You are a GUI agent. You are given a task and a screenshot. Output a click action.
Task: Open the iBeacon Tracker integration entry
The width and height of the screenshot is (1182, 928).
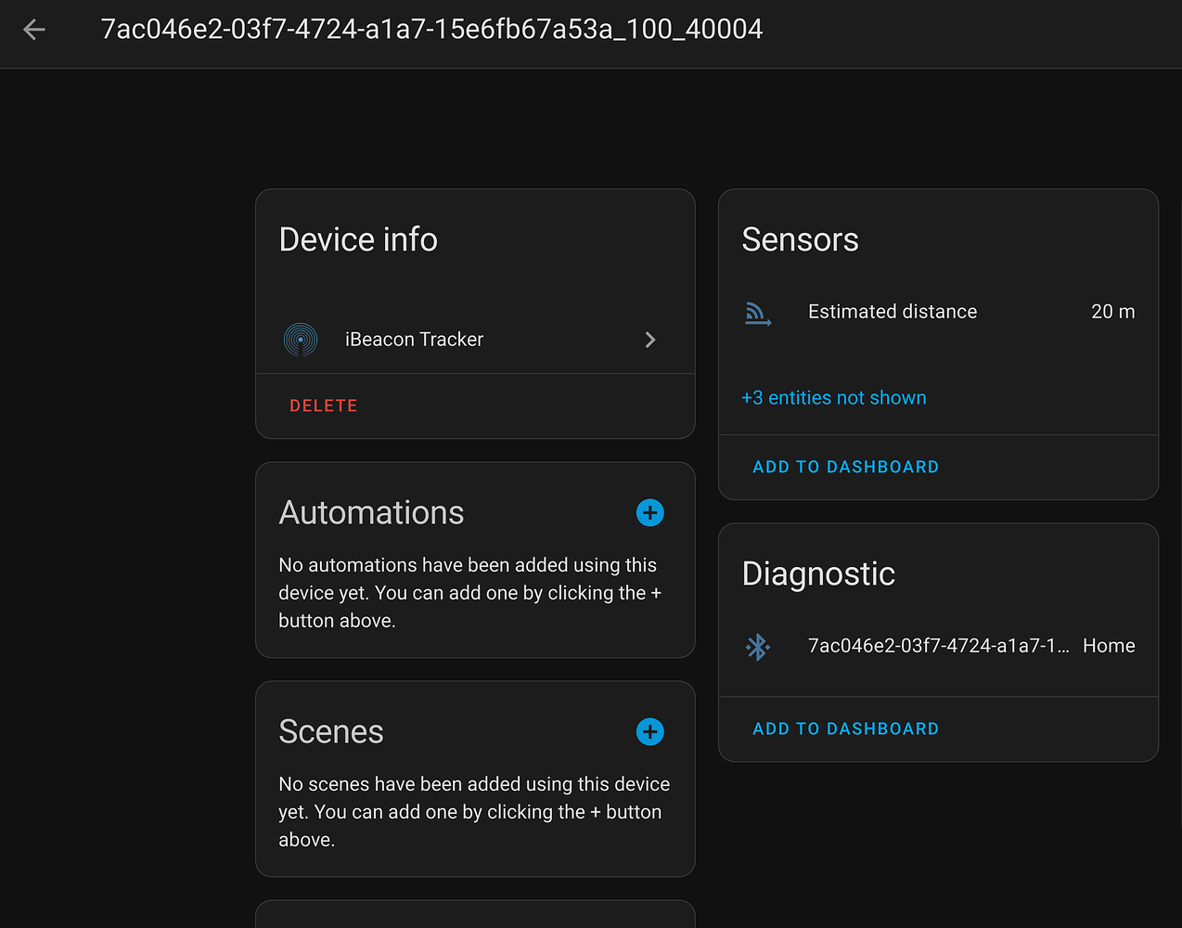414,340
